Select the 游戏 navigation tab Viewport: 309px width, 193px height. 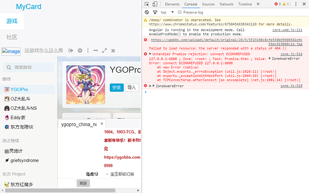(x=12, y=21)
